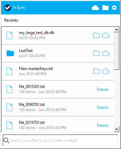The image size is (121, 149).
Task: Click cloud icon for Filen masterKeys.txt
Action: (106, 71)
